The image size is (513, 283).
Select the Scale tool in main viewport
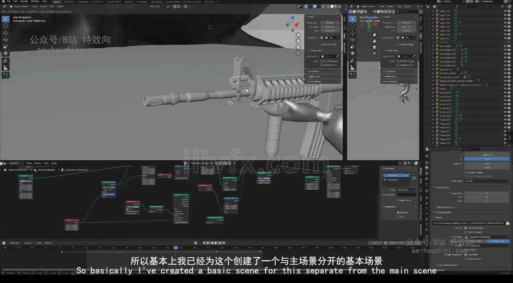pyautogui.click(x=5, y=47)
